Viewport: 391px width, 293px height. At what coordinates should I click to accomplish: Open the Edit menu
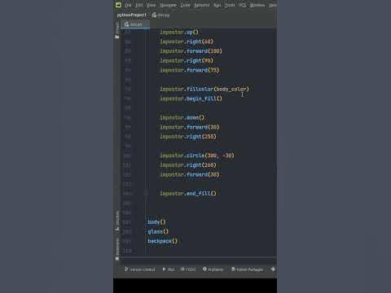[139, 5]
